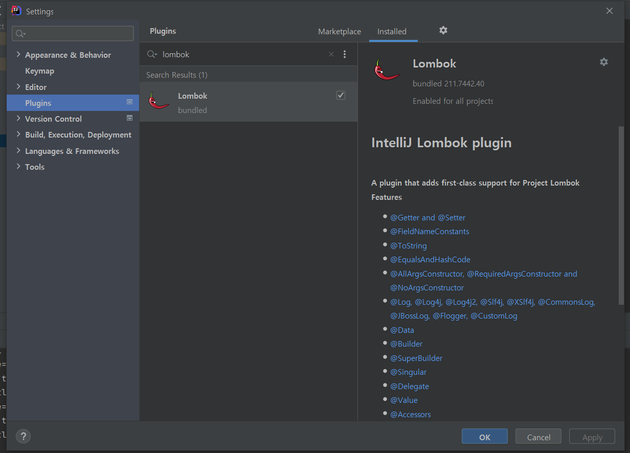Click the IntelliJ Lombok plugin heading

coord(441,142)
